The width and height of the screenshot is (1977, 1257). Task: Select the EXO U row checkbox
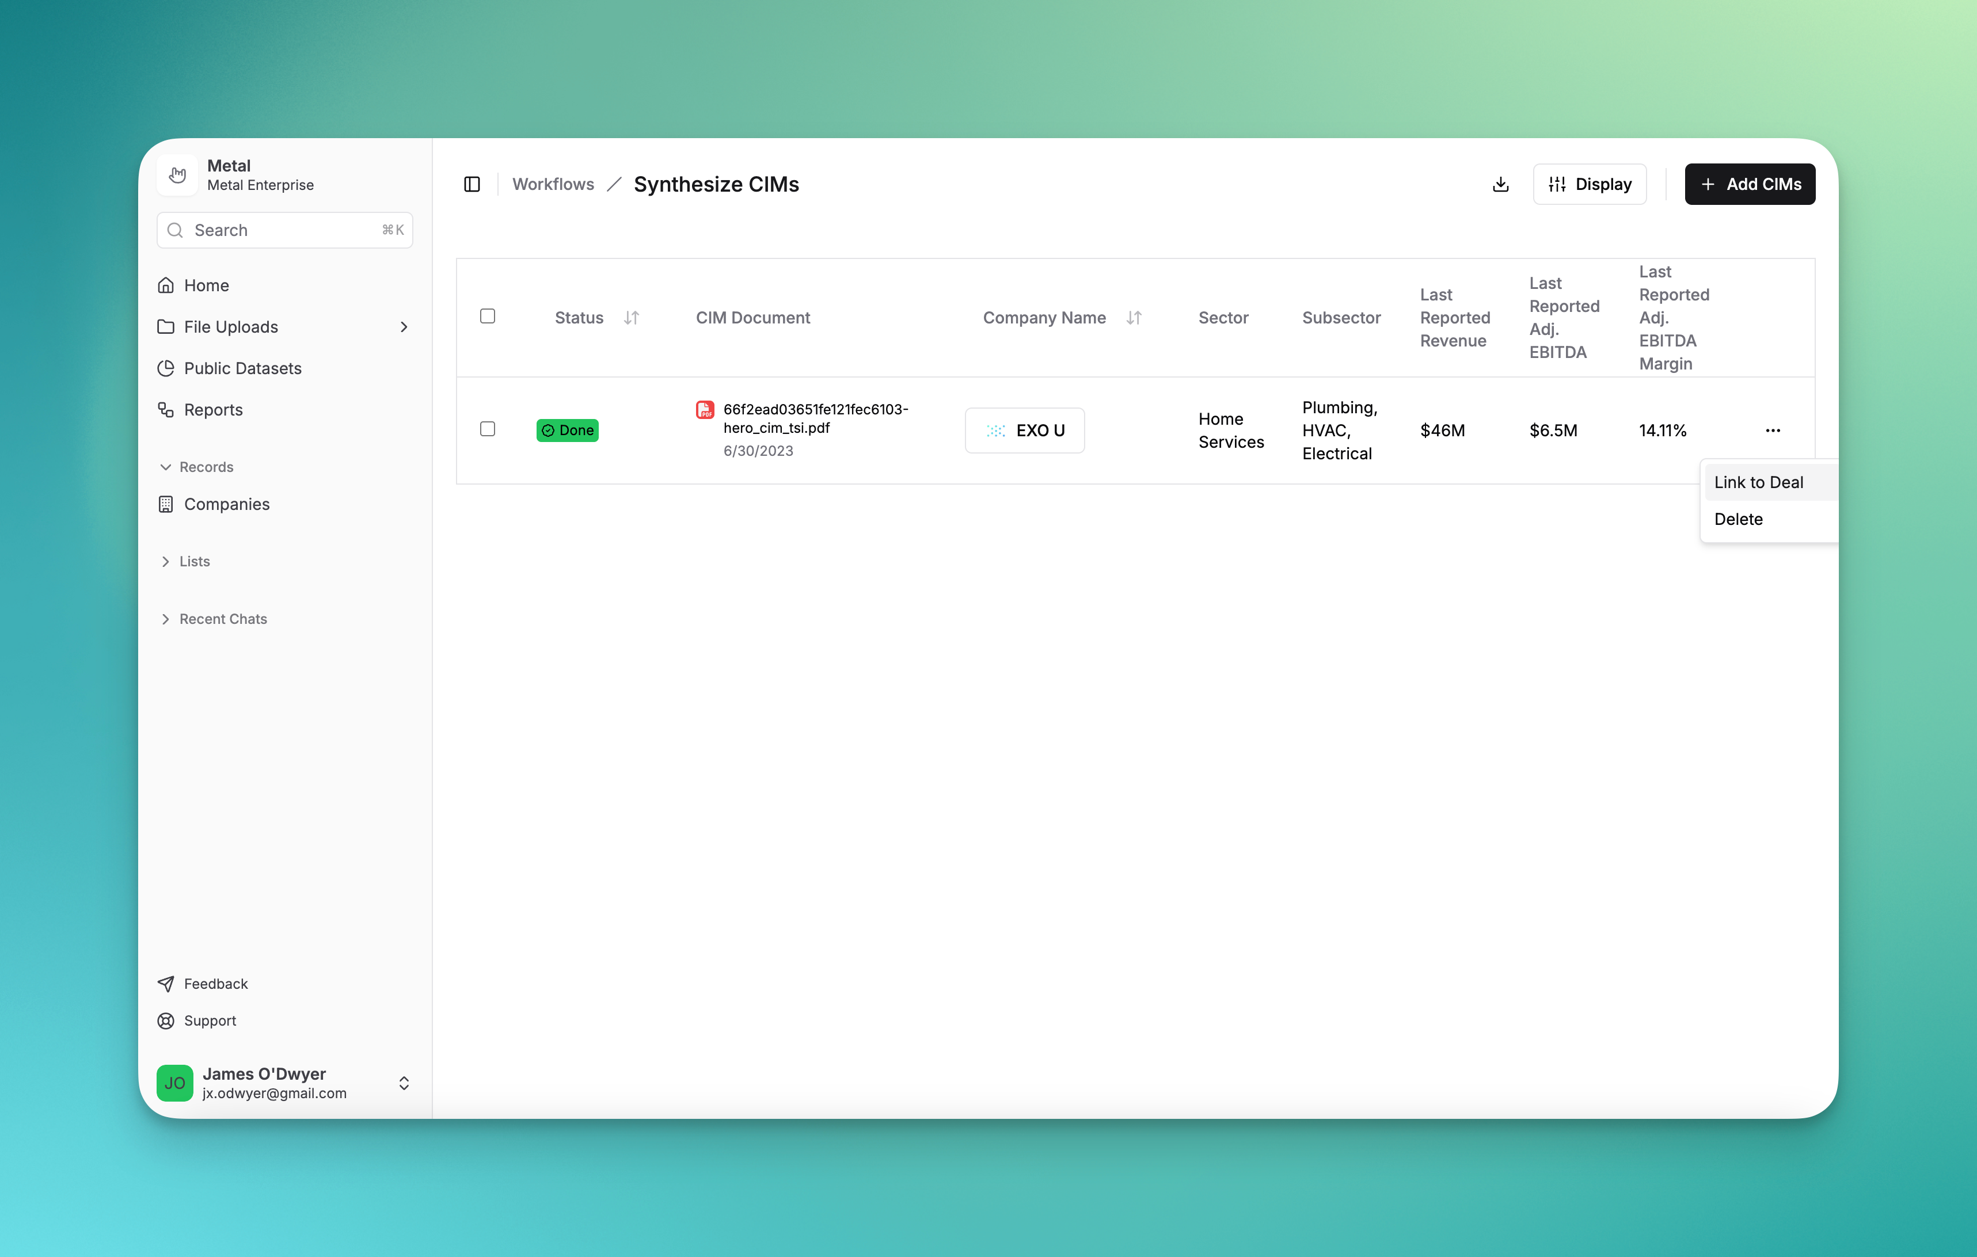[x=488, y=429]
